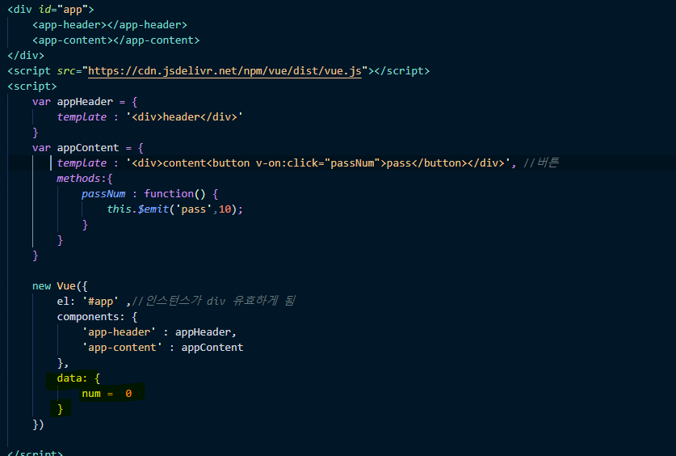Select the "app" id value string

(x=73, y=10)
